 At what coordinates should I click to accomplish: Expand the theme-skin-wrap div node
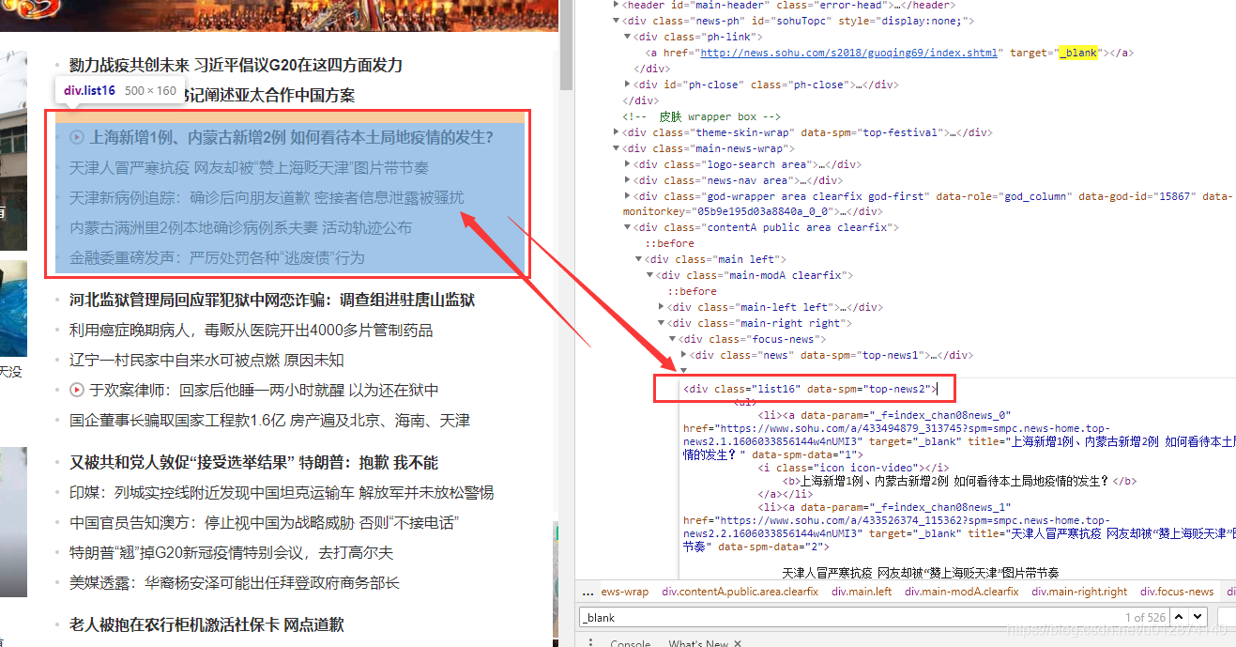click(x=617, y=132)
